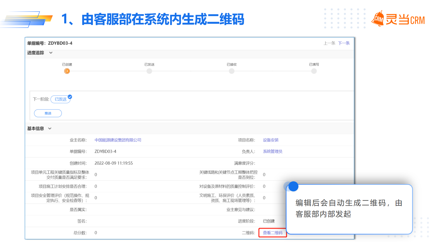The image size is (431, 242).
Task: Select the 已接收 progress stage circle
Action: pyautogui.click(x=232, y=71)
